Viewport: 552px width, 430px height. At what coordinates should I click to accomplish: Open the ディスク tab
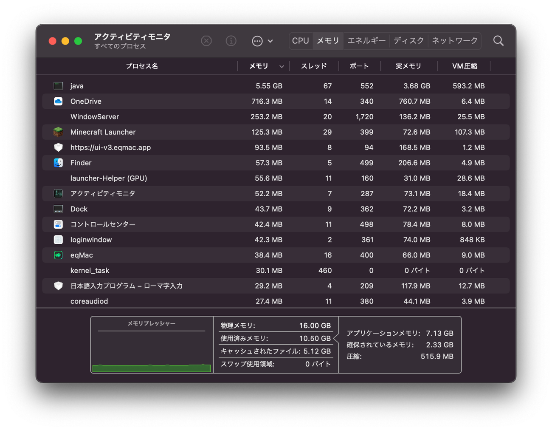pos(408,41)
